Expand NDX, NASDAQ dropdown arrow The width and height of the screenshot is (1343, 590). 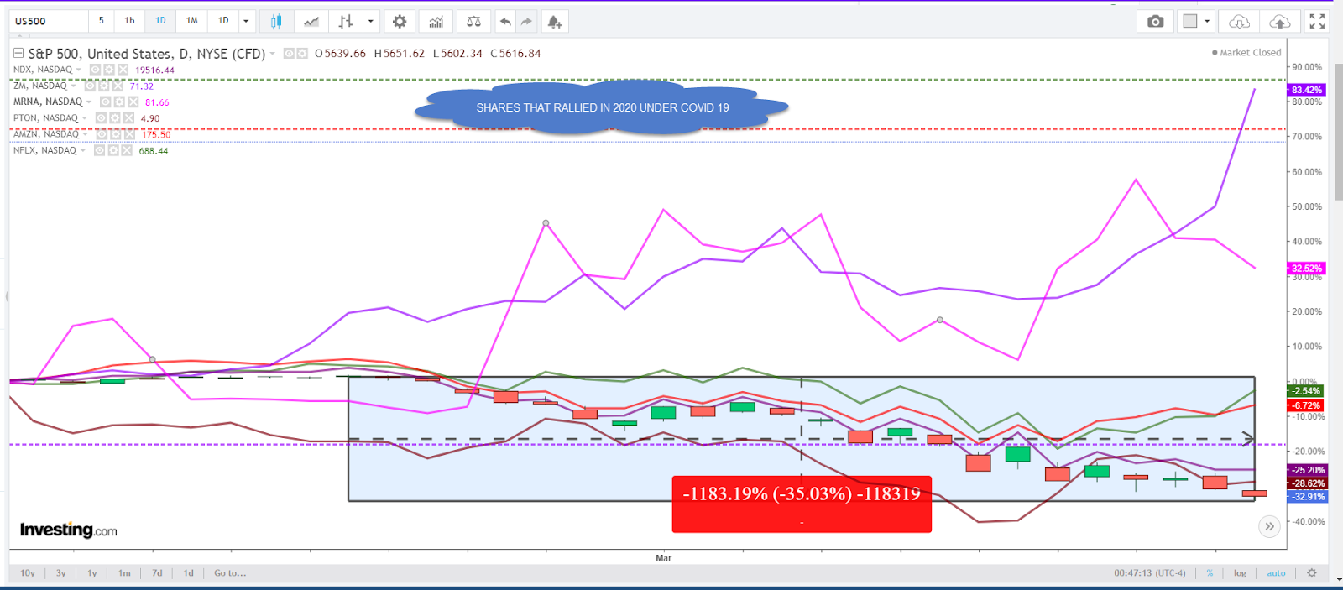tap(79, 70)
